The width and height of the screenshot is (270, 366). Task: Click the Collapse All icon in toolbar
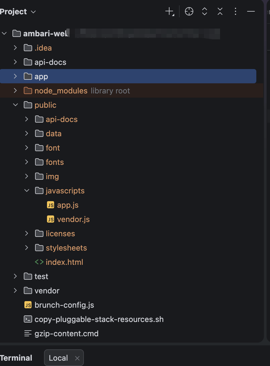pos(220,12)
